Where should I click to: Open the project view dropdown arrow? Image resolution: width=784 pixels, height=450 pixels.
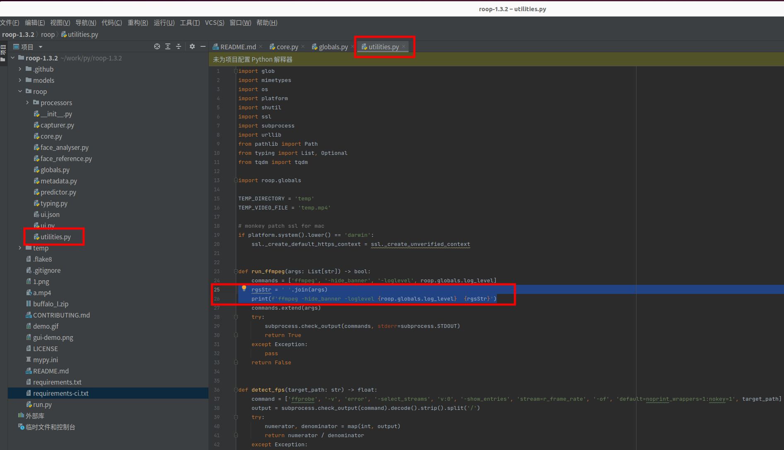coord(41,47)
